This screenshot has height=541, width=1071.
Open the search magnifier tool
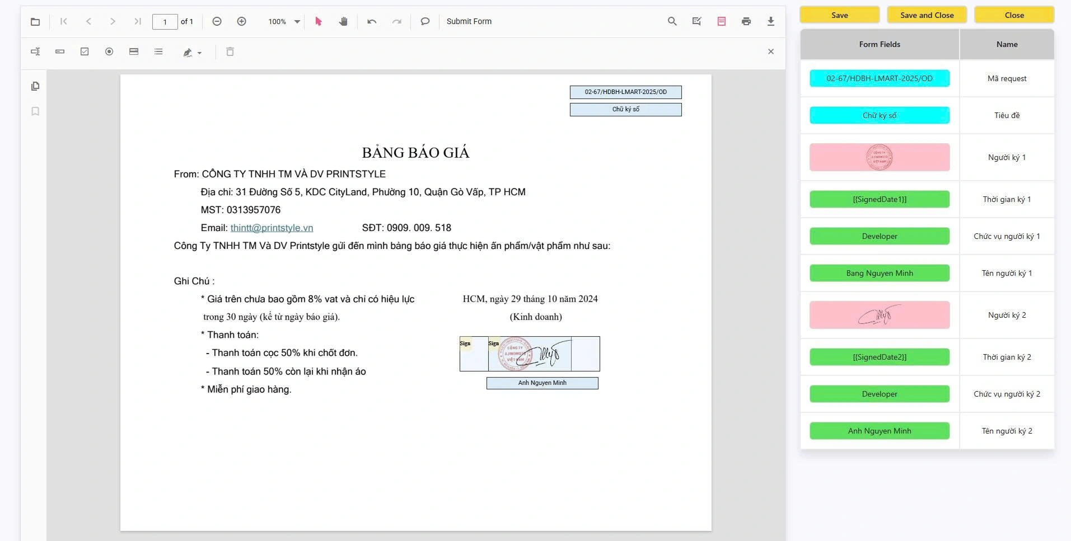tap(672, 21)
